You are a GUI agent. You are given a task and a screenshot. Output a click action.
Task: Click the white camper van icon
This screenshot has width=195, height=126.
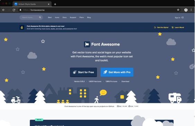point(175,98)
